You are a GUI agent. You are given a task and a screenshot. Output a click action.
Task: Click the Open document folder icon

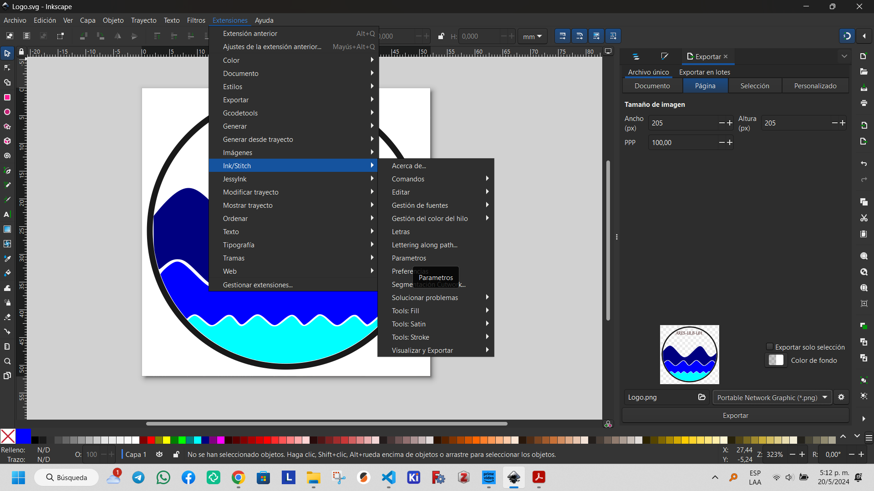click(x=864, y=71)
